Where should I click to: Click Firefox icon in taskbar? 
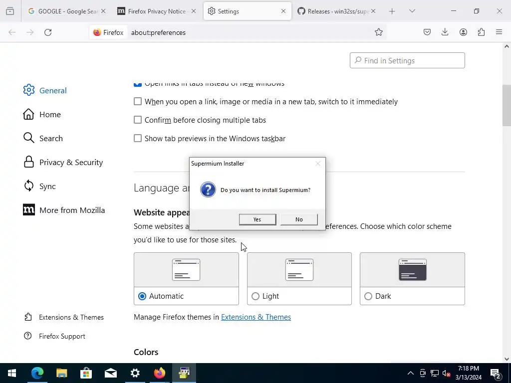(159, 373)
